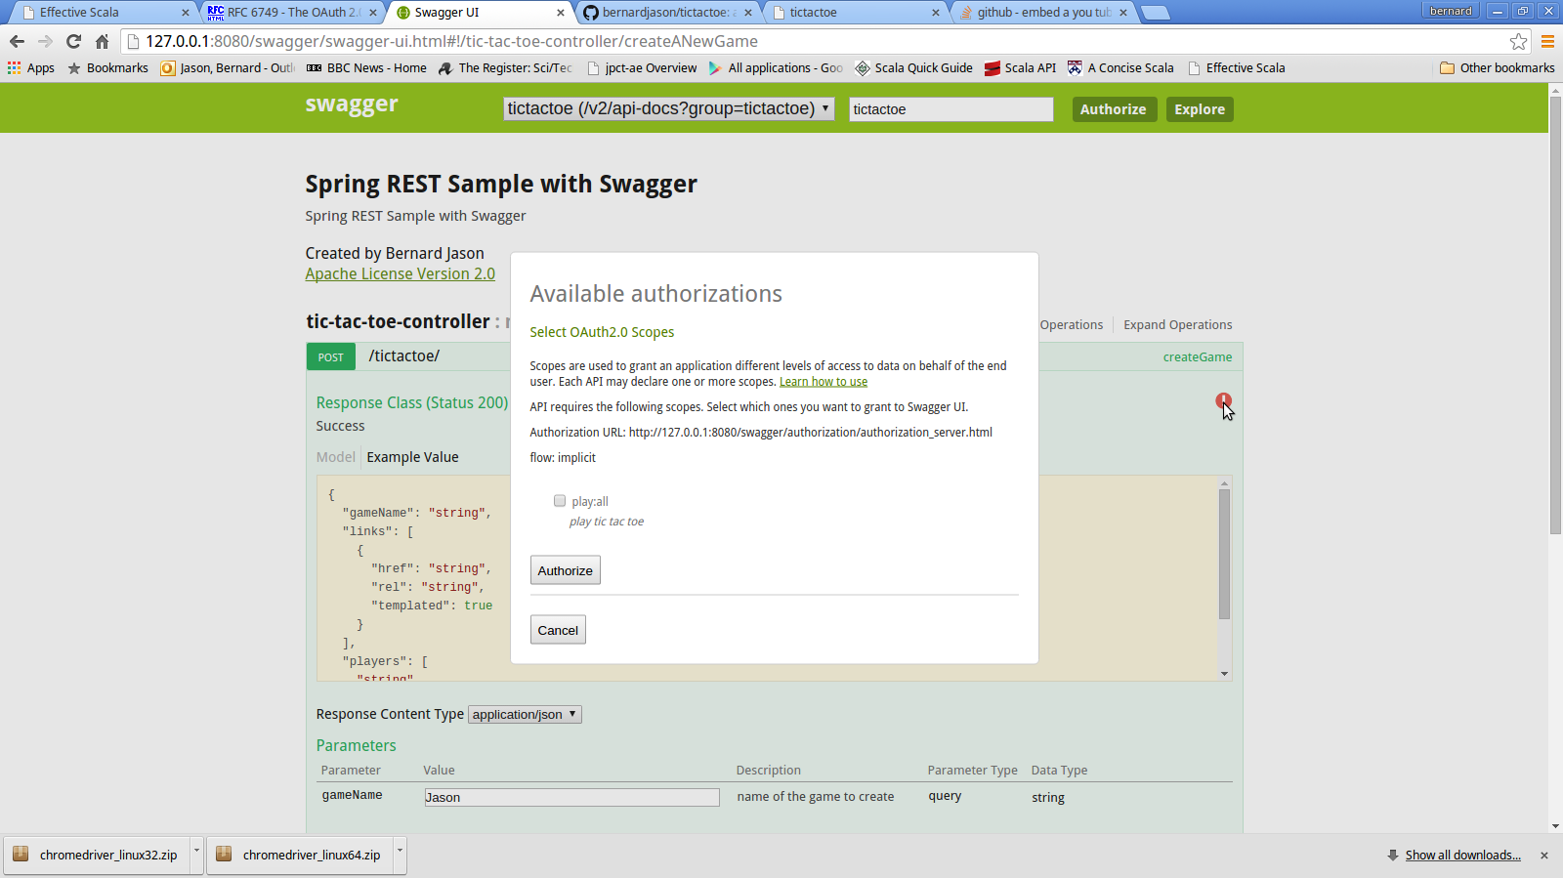The image size is (1563, 878).
Task: Switch to github embed youtube tab
Action: click(x=1043, y=13)
